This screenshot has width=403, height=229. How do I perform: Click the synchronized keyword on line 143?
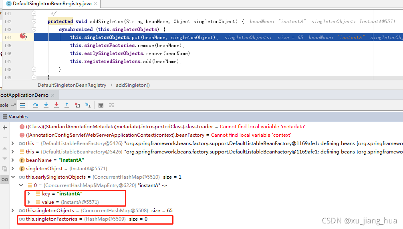[x=76, y=30]
